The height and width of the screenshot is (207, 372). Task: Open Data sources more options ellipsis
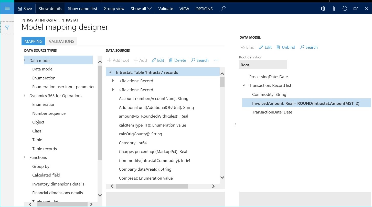tap(216, 60)
